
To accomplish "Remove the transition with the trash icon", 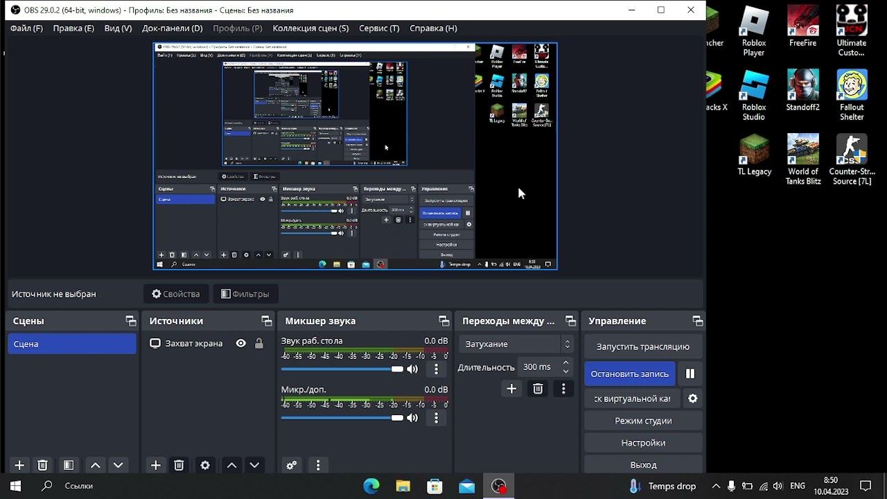I will coord(538,389).
